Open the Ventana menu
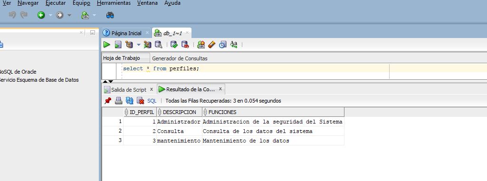 point(148,3)
